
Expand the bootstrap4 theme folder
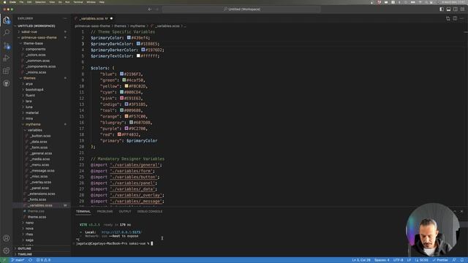34,89
